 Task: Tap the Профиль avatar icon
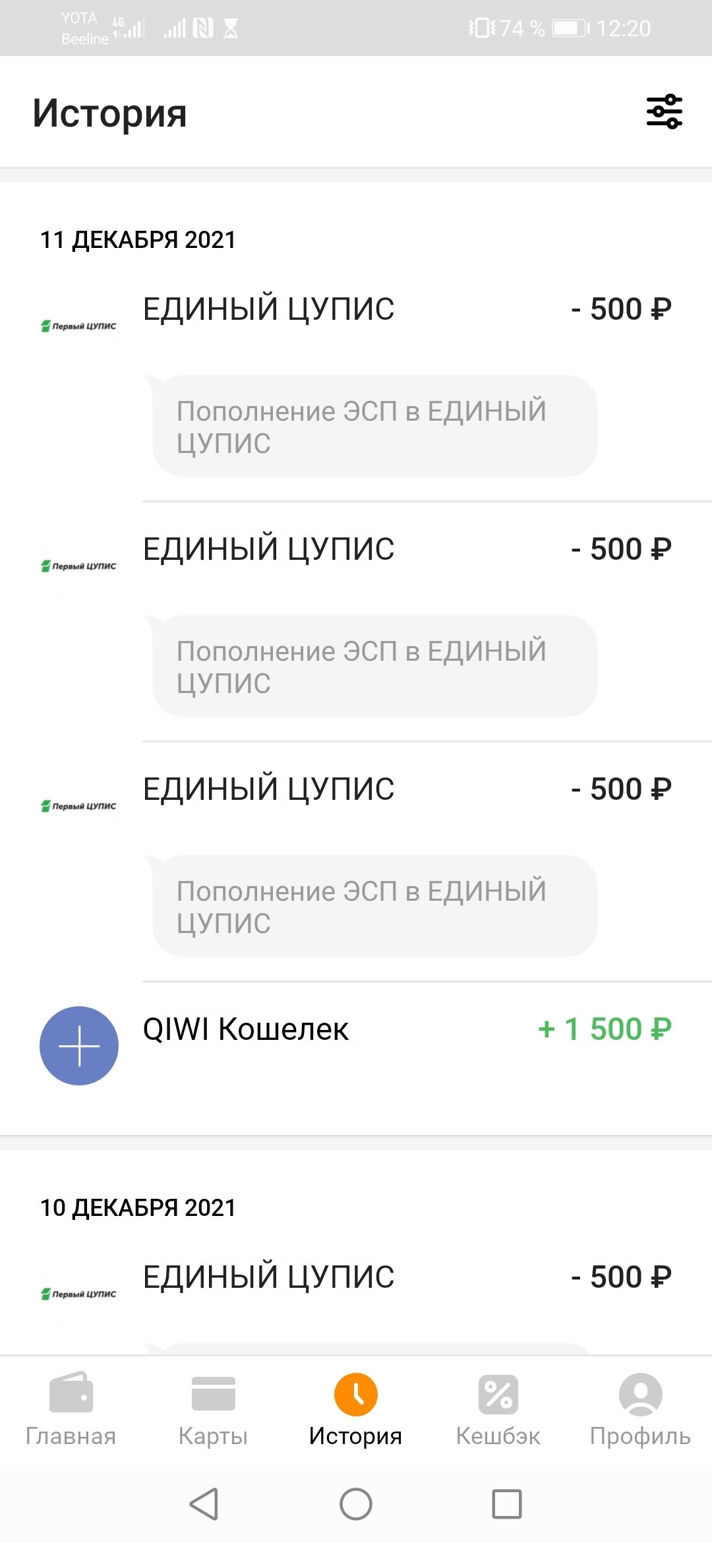point(640,1394)
